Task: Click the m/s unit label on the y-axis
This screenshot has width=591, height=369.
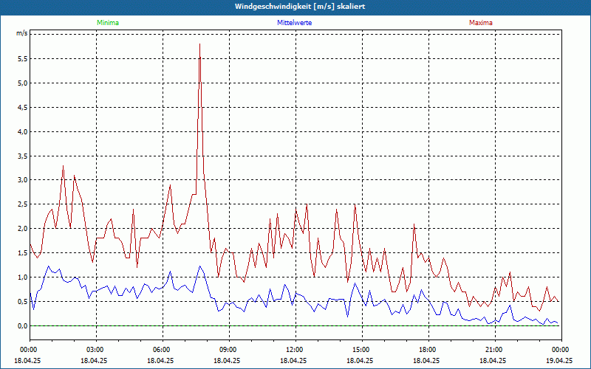Action: (21, 33)
